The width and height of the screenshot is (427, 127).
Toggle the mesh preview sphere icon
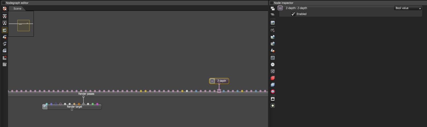click(4, 44)
